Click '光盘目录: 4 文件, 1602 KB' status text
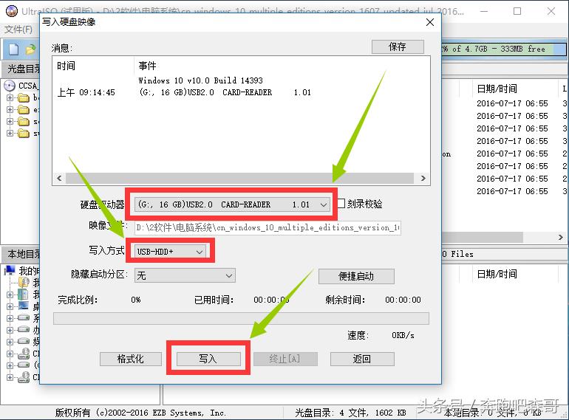569x420 pixels. 350,413
